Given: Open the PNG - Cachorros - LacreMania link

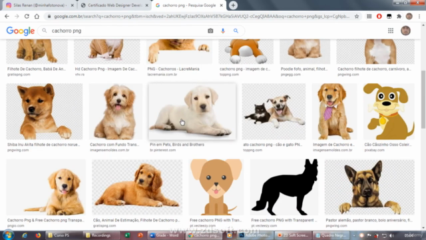Looking at the screenshot, I should 173,69.
